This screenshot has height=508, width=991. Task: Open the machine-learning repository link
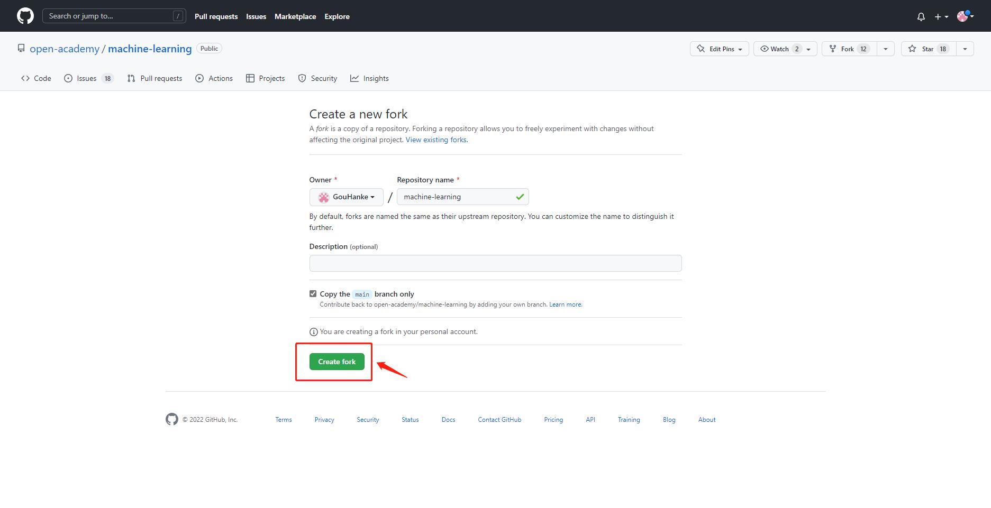click(150, 49)
